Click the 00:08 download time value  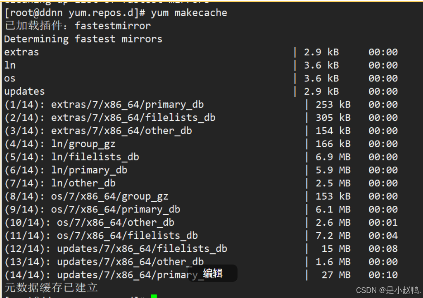click(383, 249)
